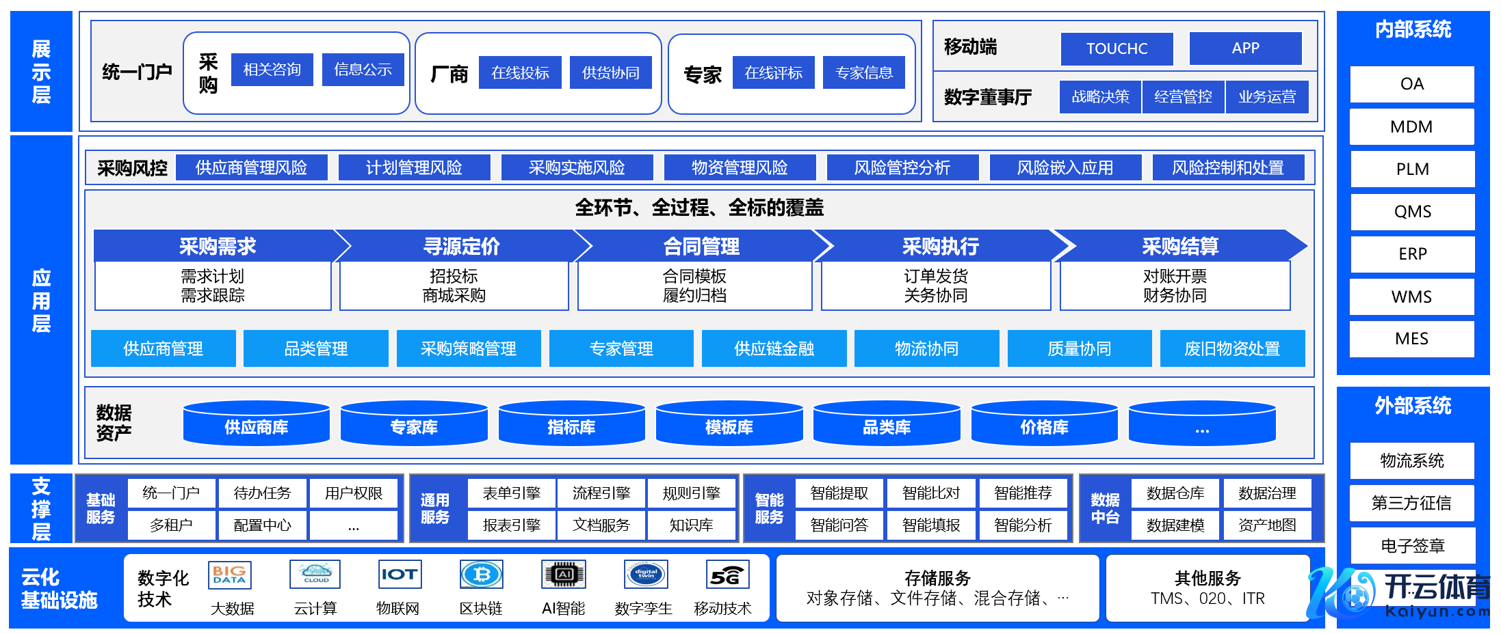1501x634 pixels.
Task: Click the 战略决策 button
Action: [x=1100, y=97]
